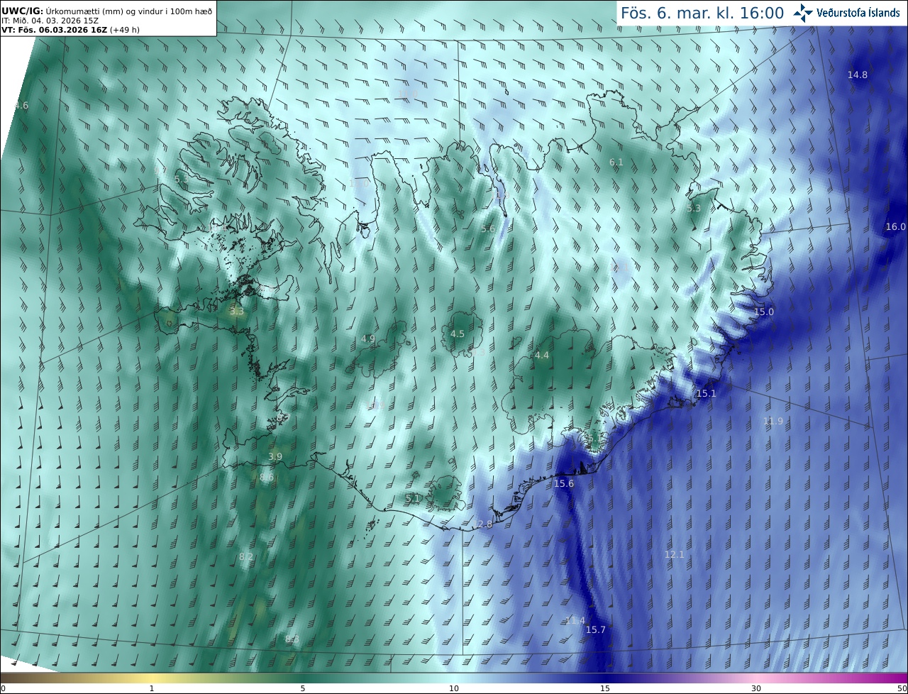Click the colour scale label 15

(x=605, y=688)
